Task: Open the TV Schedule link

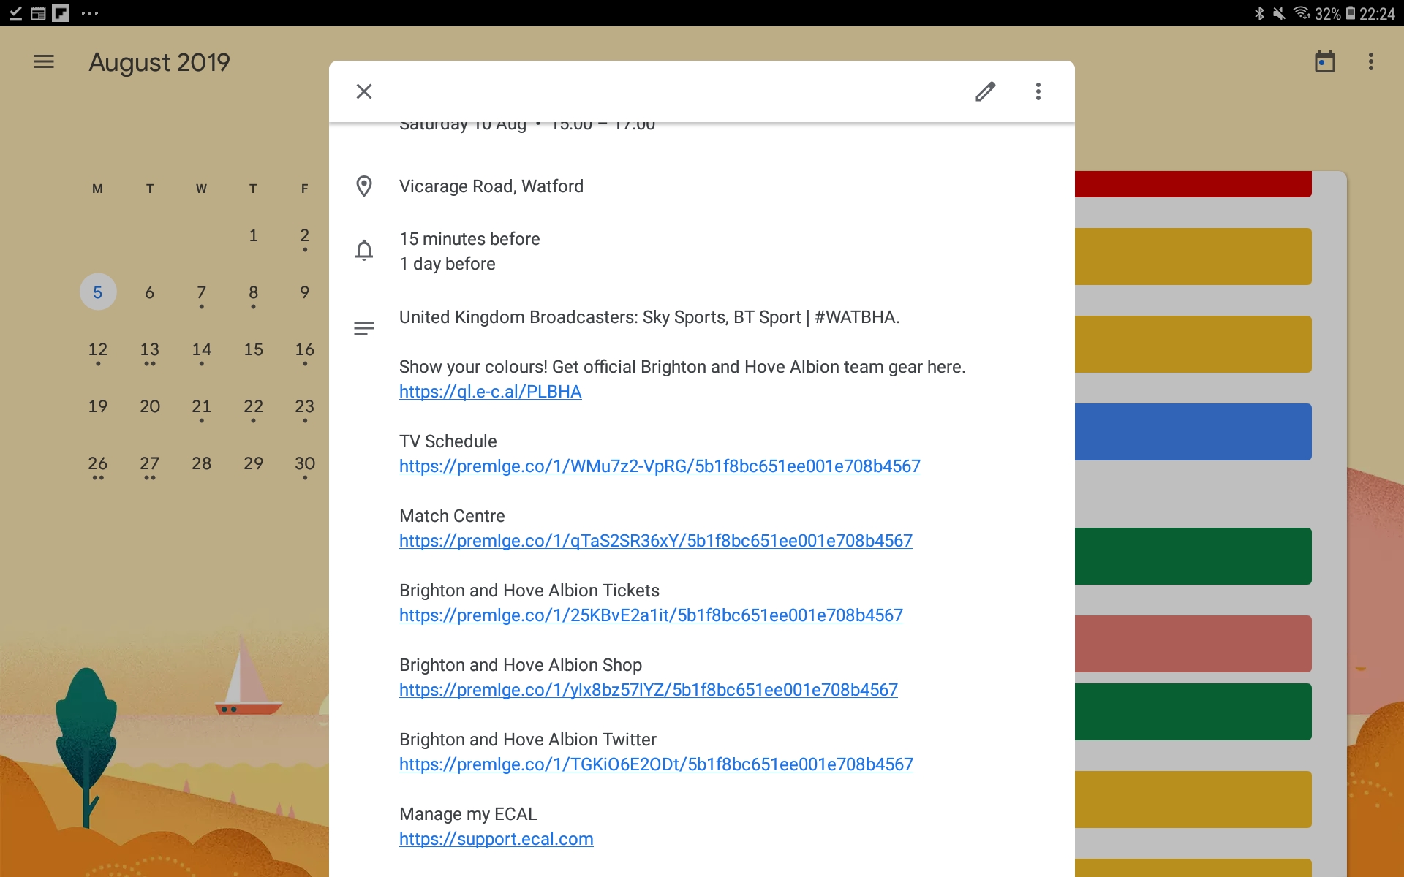Action: (x=660, y=466)
